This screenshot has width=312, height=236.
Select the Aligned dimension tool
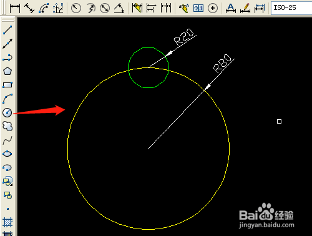pyautogui.click(x=29, y=8)
